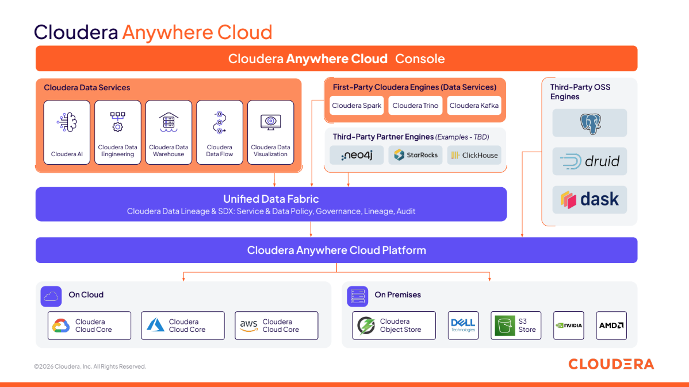The image size is (689, 387).
Task: Select the Google Cloud Cloudera Cloud Core tile
Action: click(89, 326)
